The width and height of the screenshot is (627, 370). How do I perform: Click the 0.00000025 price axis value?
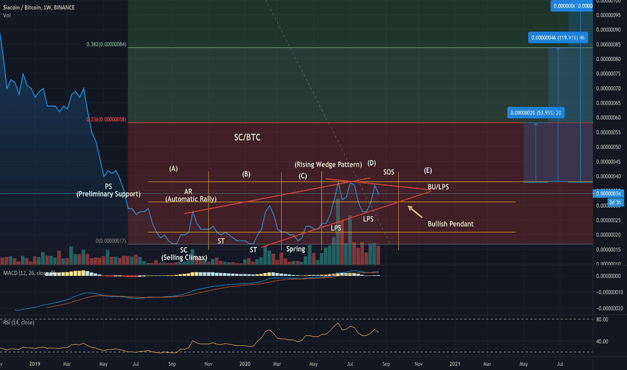click(x=608, y=221)
